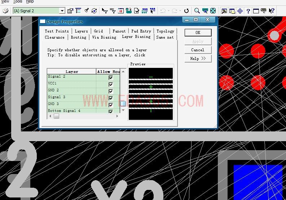Click the vertical scrollbar thumb of layer list
286x200 pixels.
[123, 104]
